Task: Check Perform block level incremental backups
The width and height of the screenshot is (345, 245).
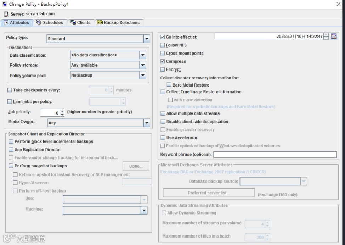Action: click(11, 141)
